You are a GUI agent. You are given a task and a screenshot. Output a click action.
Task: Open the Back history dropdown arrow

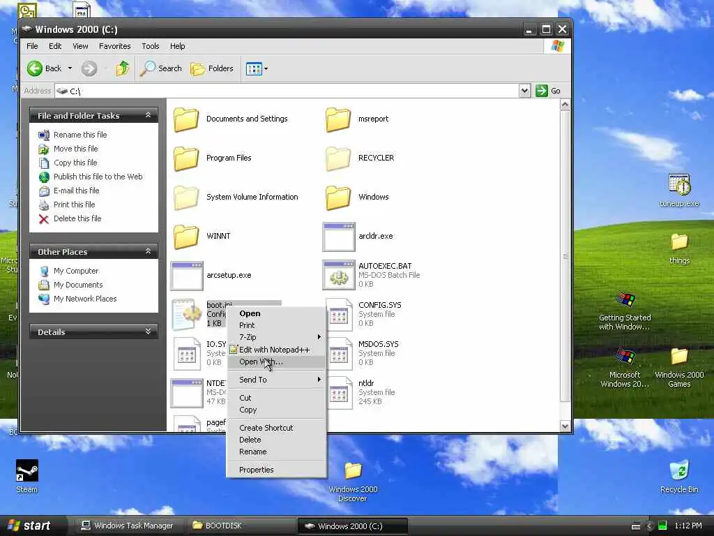coord(70,69)
